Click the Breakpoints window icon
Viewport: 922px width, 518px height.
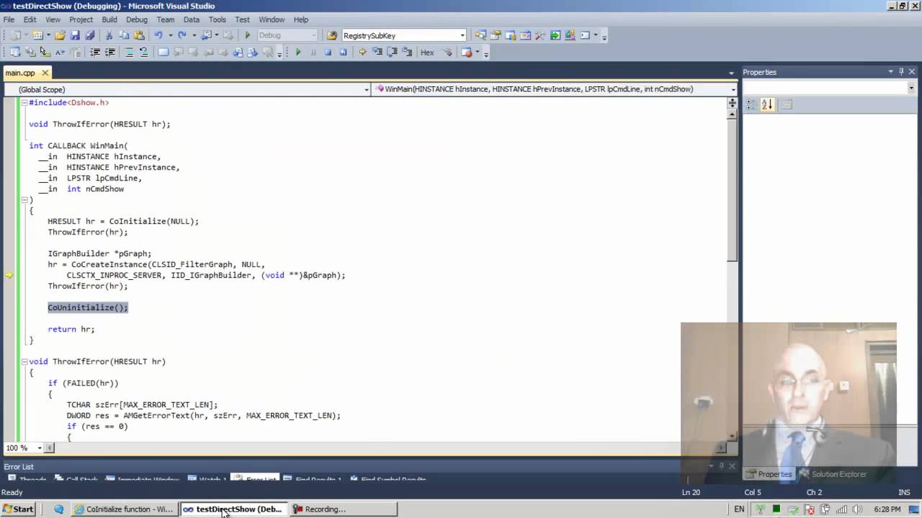click(467, 52)
